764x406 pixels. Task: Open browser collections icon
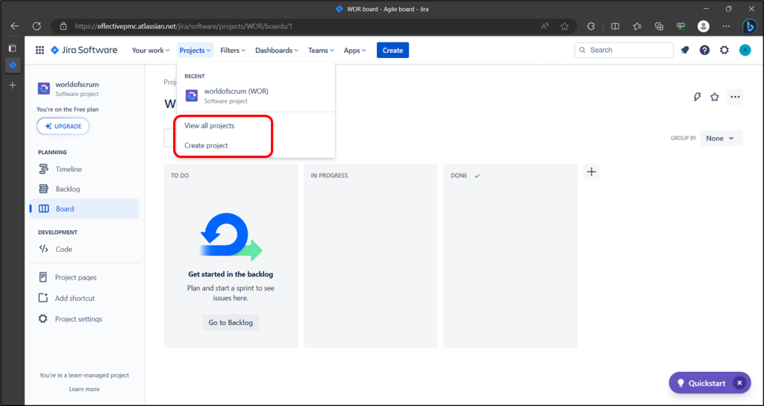[x=660, y=26]
